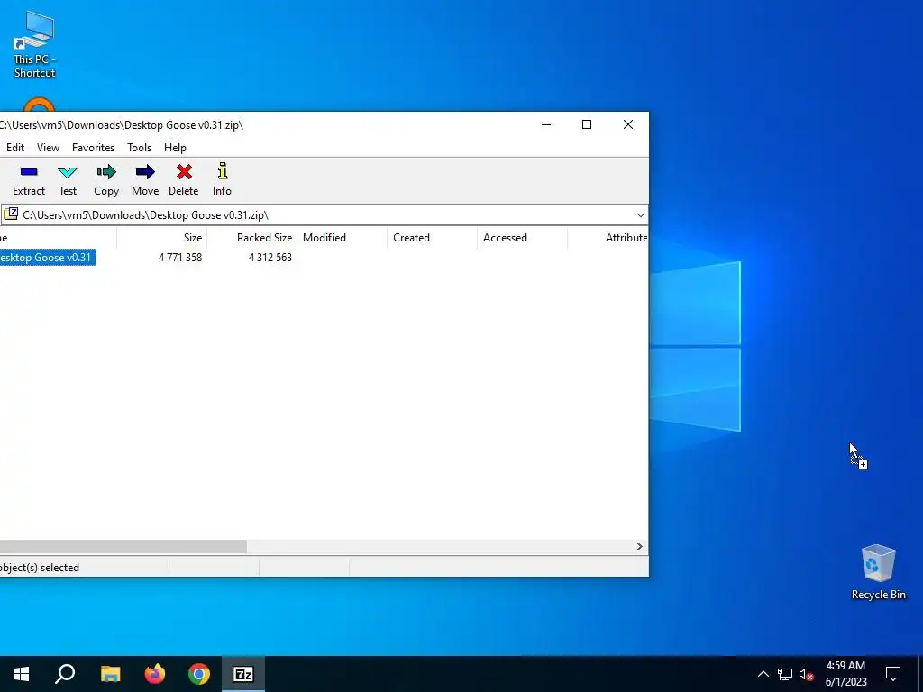
Task: Open the This PC shortcut on desktop
Action: tap(34, 44)
